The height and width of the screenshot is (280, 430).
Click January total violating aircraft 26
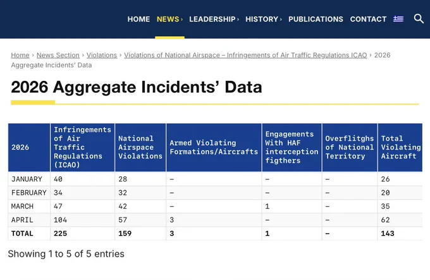coord(385,179)
